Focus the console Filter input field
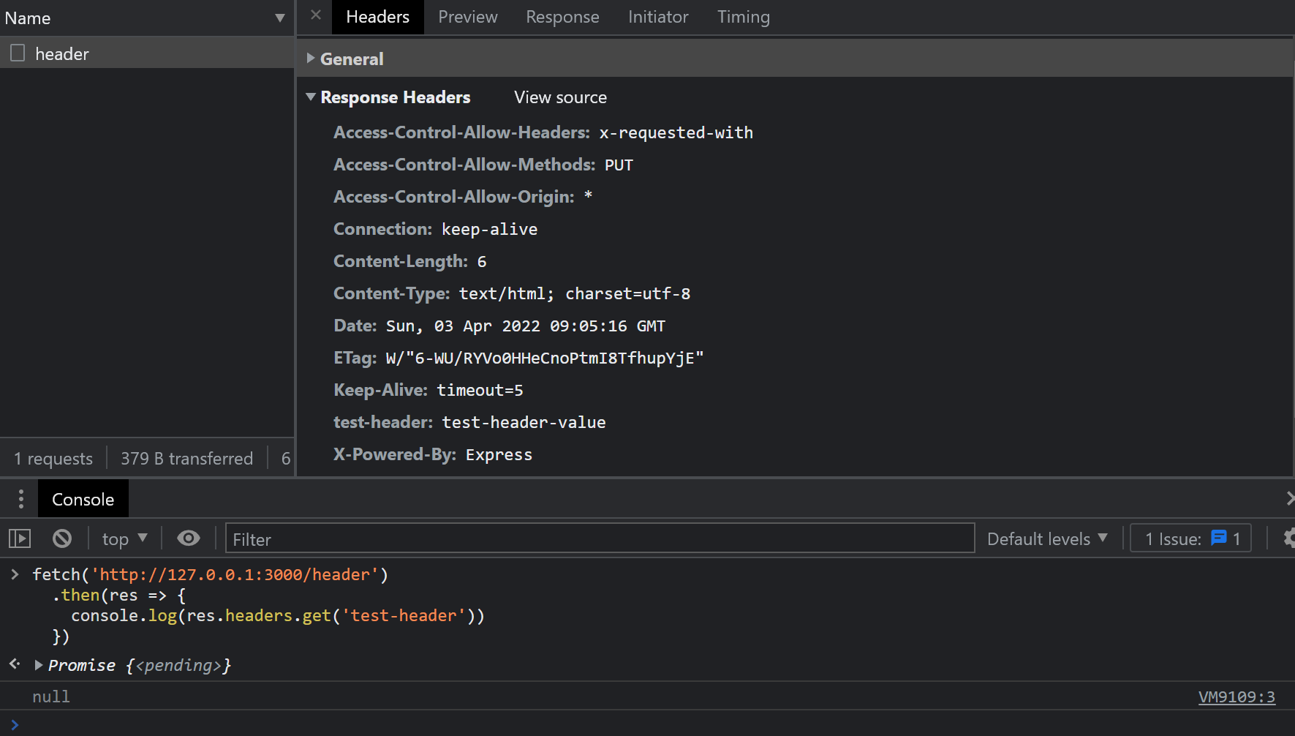The height and width of the screenshot is (736, 1295). (600, 539)
